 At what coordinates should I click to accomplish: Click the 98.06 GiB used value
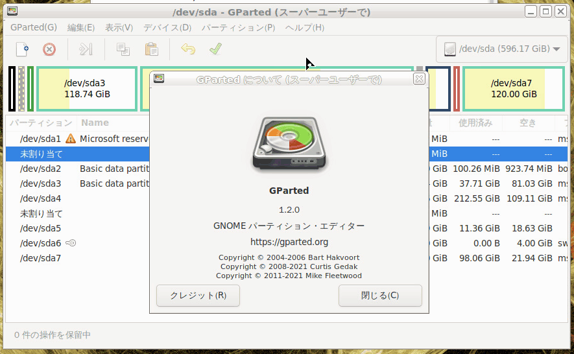click(479, 258)
